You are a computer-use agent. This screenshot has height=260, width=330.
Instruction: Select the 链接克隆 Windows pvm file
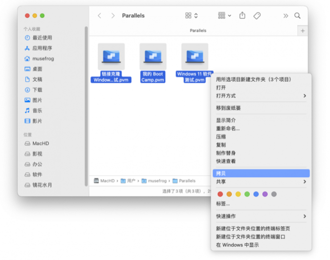[x=111, y=63]
